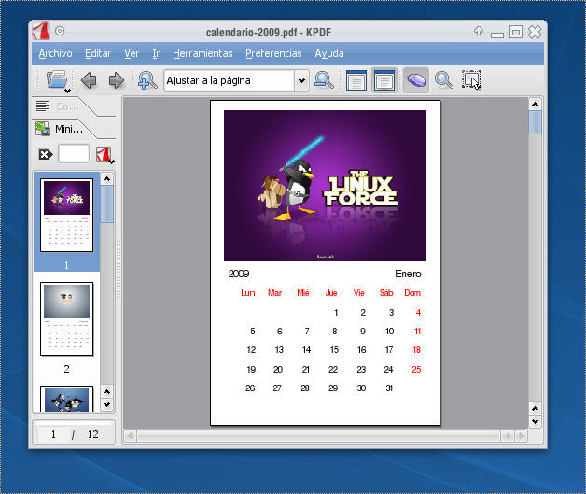Image resolution: width=586 pixels, height=494 pixels.
Task: Open the Herramientas menu
Action: click(202, 53)
